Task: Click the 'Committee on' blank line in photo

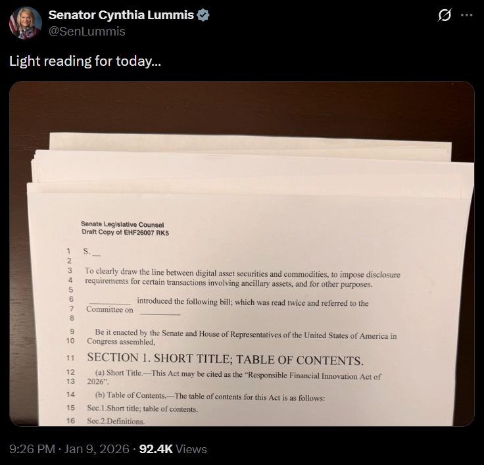Action: click(133, 310)
